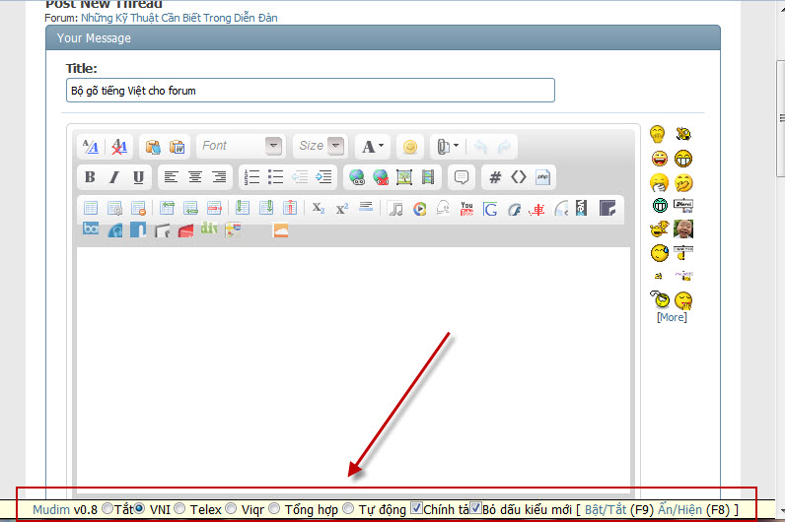The height and width of the screenshot is (522, 785).
Task: Open the Font dropdown
Action: [241, 146]
